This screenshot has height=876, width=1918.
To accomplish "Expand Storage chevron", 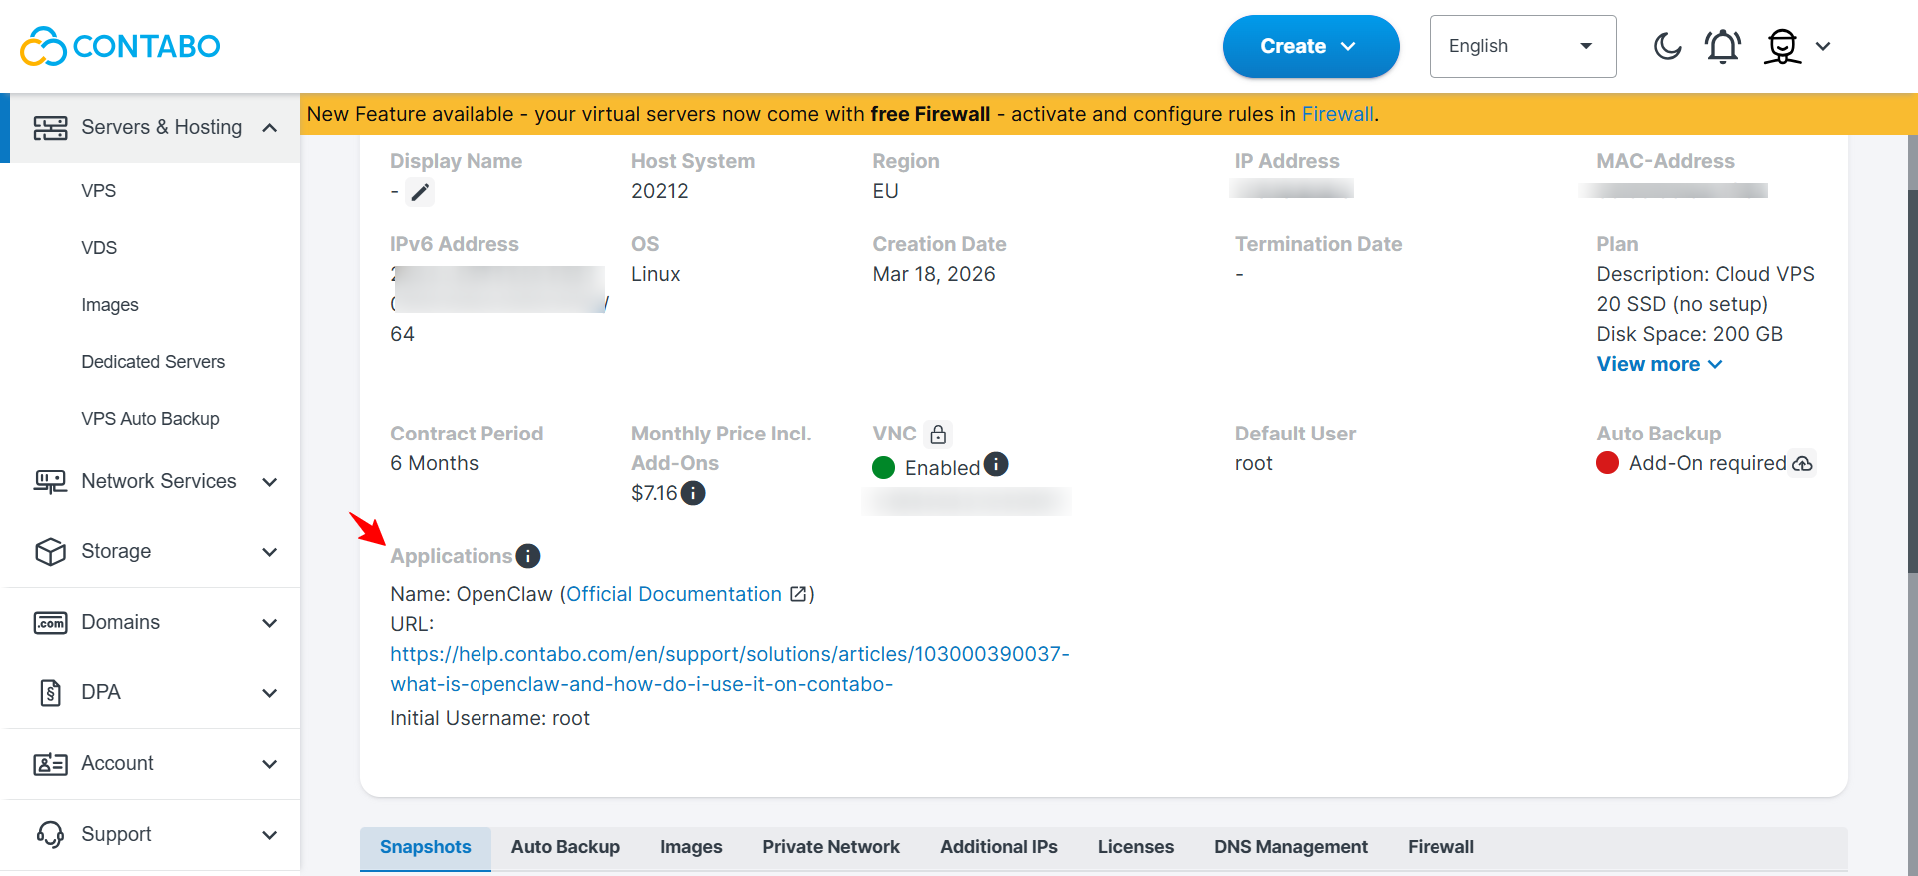I will pyautogui.click(x=270, y=552).
